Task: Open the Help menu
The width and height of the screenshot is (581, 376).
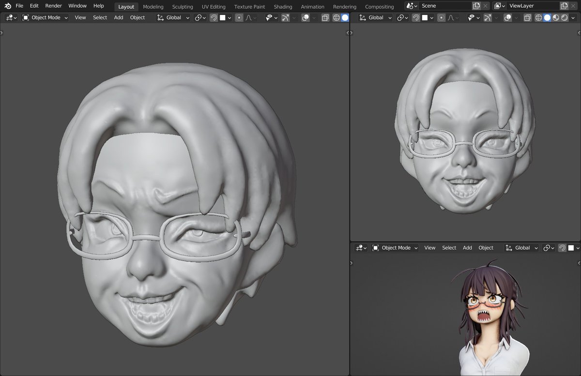Action: [99, 6]
